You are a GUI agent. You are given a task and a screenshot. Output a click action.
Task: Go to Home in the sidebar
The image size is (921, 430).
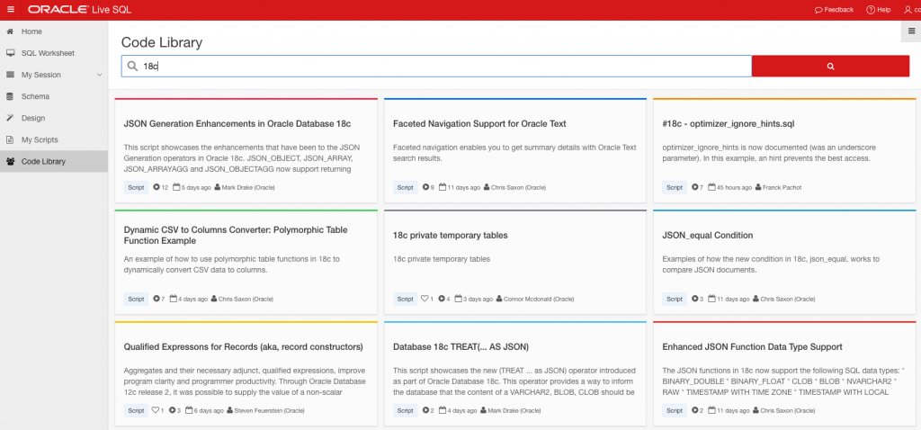(31, 31)
